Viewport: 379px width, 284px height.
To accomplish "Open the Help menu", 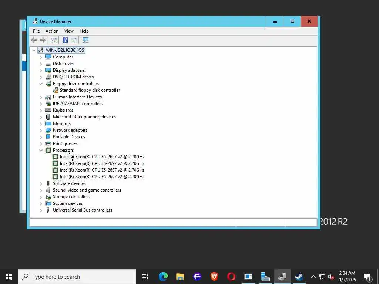I will tap(84, 31).
